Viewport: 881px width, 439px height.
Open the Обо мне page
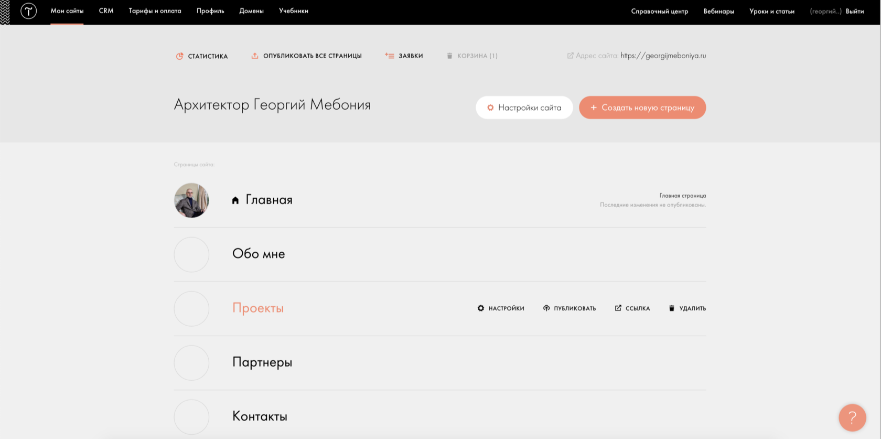259,254
